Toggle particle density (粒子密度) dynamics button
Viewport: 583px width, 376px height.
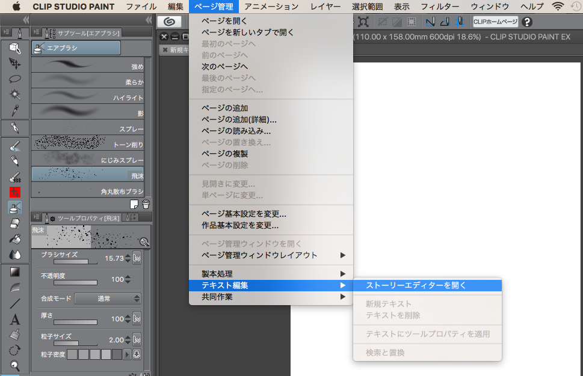click(x=137, y=354)
